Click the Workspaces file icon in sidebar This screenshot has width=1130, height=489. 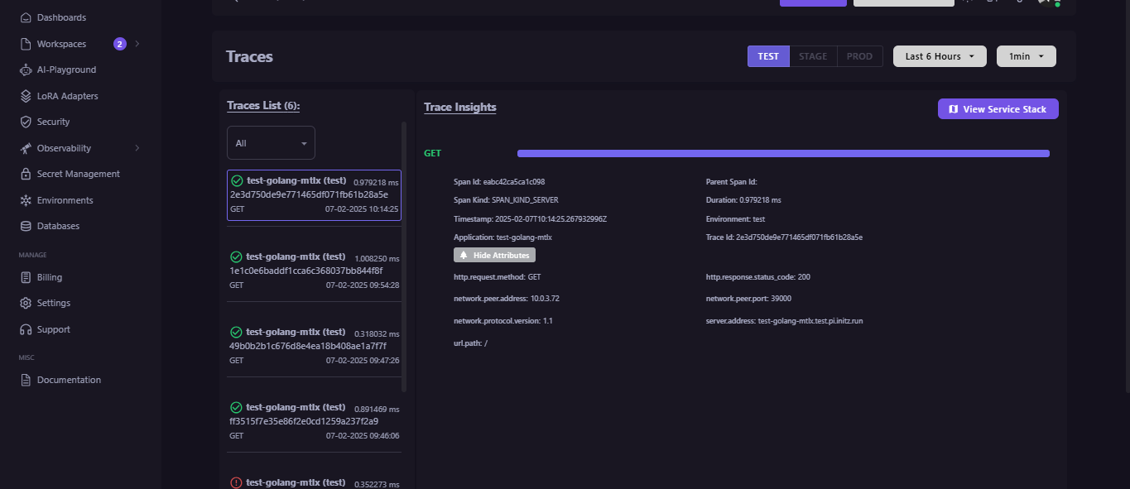pos(26,44)
